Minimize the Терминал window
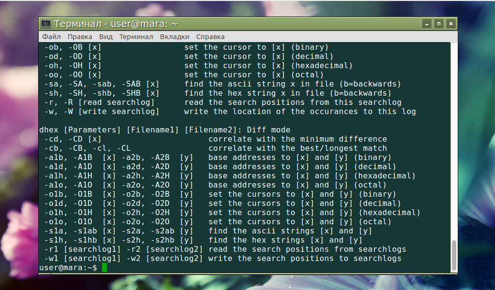Image resolution: width=495 pixels, height=290 pixels. pos(427,24)
